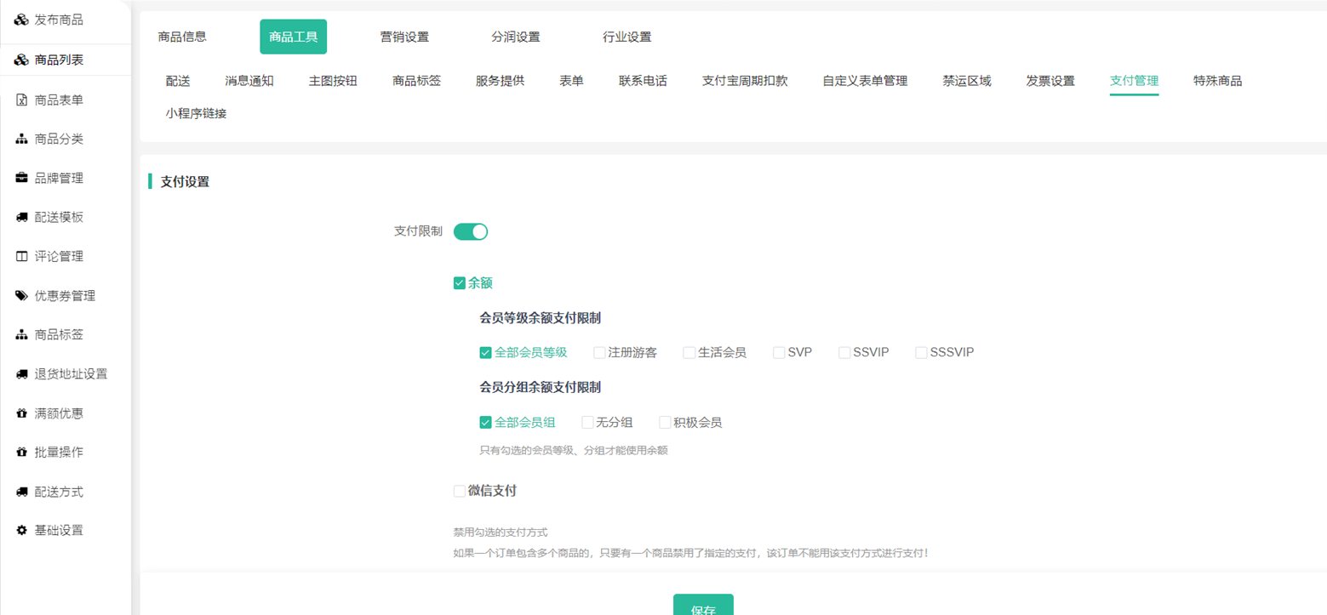The height and width of the screenshot is (615, 1327).
Task: Click the 评论管理 columns icon
Action: coord(22,257)
